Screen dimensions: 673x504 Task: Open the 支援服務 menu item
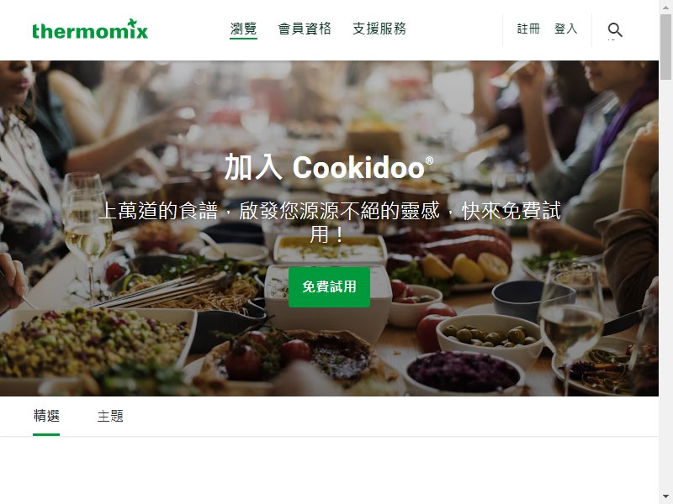click(x=379, y=29)
